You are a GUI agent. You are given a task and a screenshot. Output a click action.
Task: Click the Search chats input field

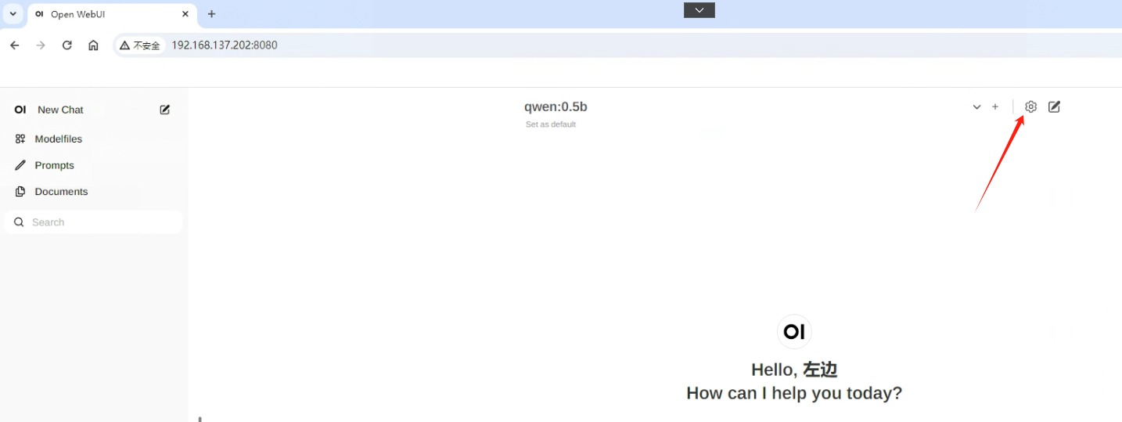click(x=94, y=222)
